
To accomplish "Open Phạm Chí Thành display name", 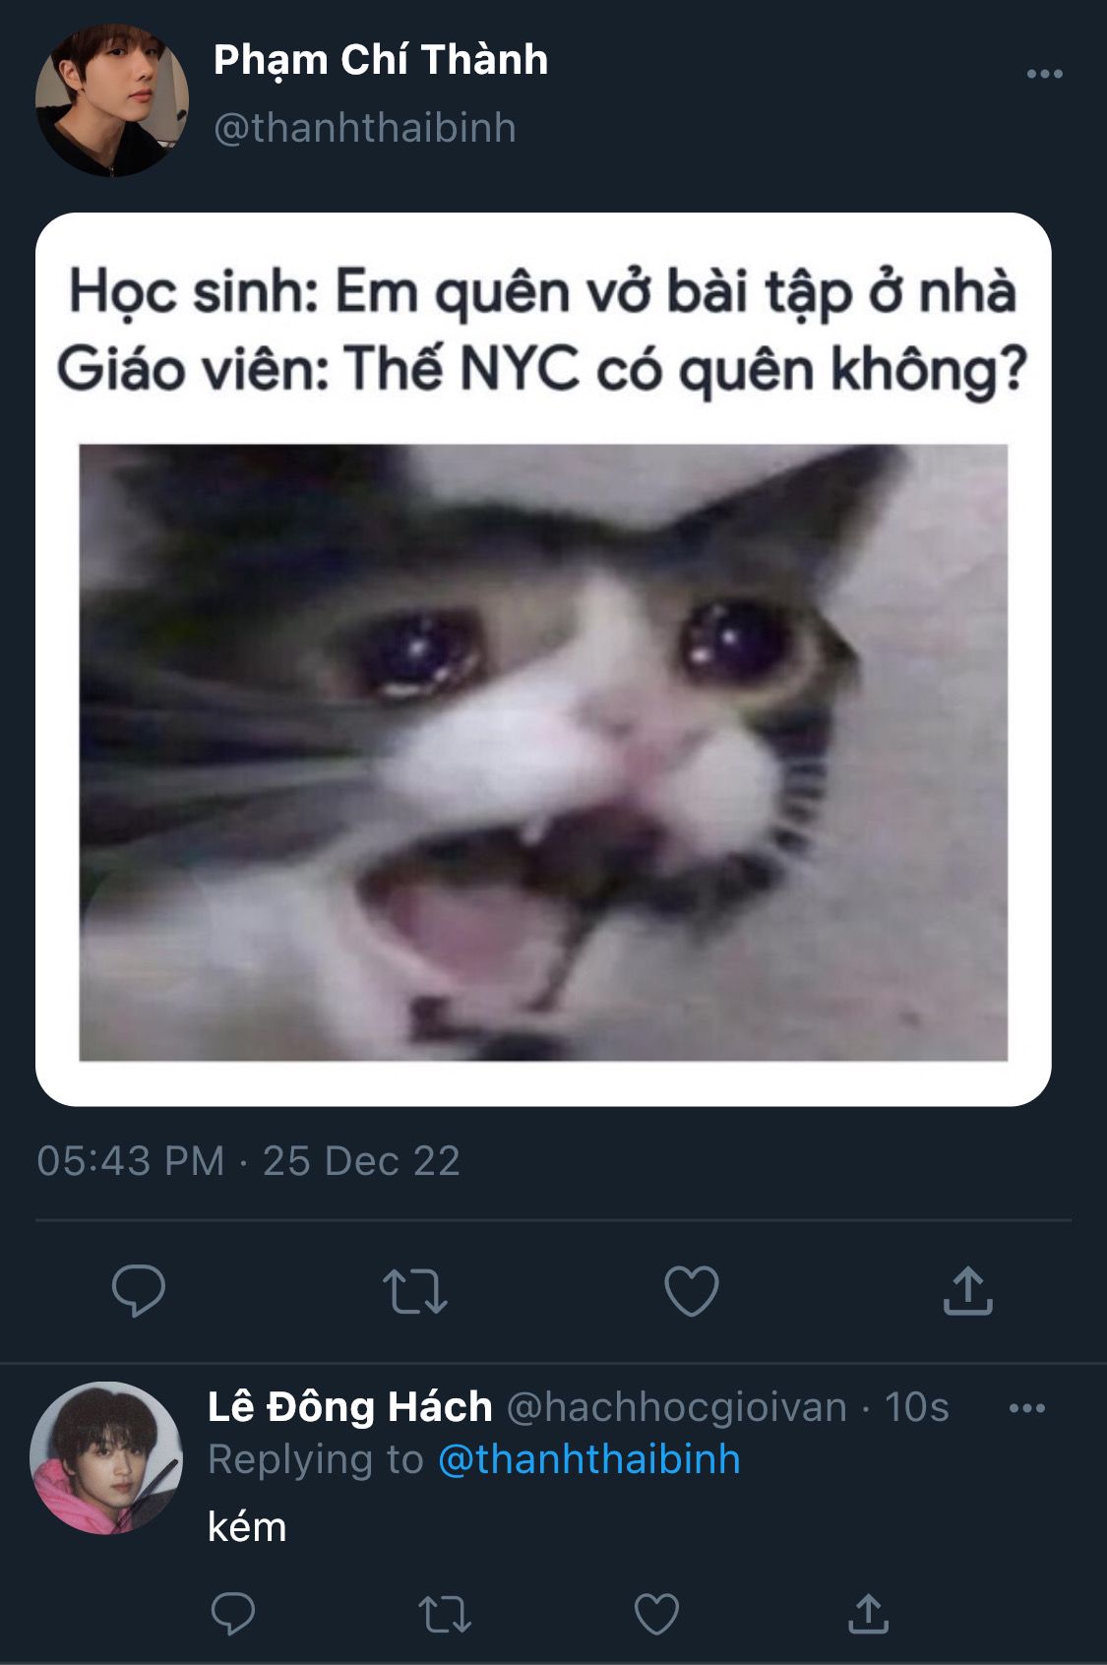I will pyautogui.click(x=381, y=60).
